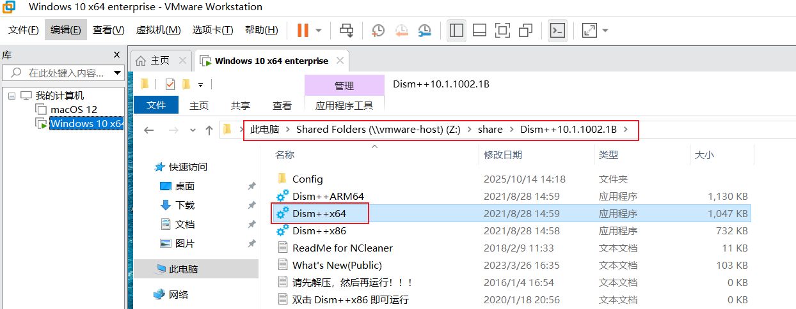
Task: Take a snapshot with the clock-plus icon
Action: [378, 30]
